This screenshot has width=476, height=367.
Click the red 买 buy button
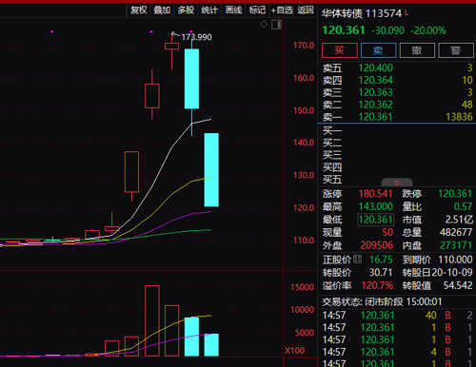[x=340, y=50]
